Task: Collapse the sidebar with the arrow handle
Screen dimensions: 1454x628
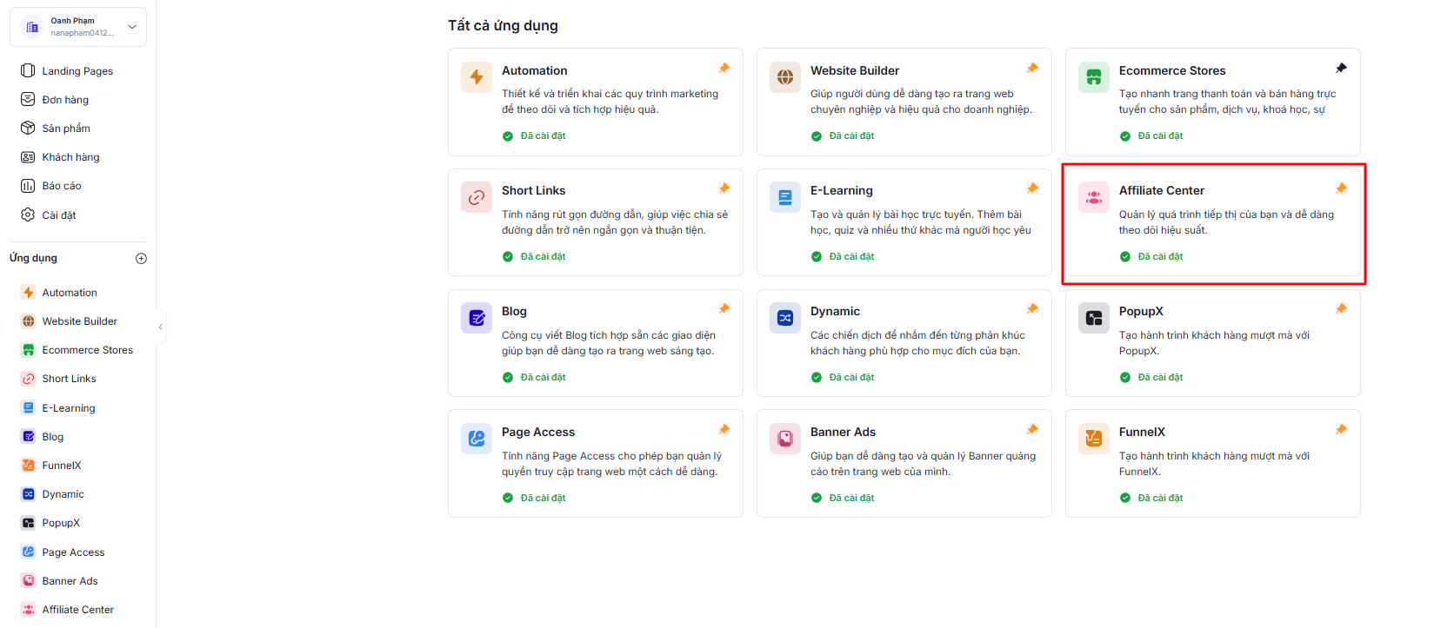Action: [160, 327]
